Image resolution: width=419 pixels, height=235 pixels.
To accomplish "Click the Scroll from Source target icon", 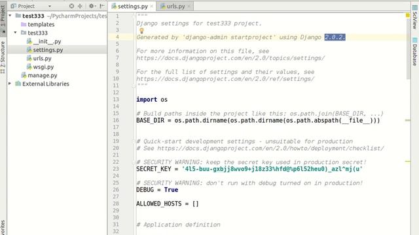I will (71, 6).
